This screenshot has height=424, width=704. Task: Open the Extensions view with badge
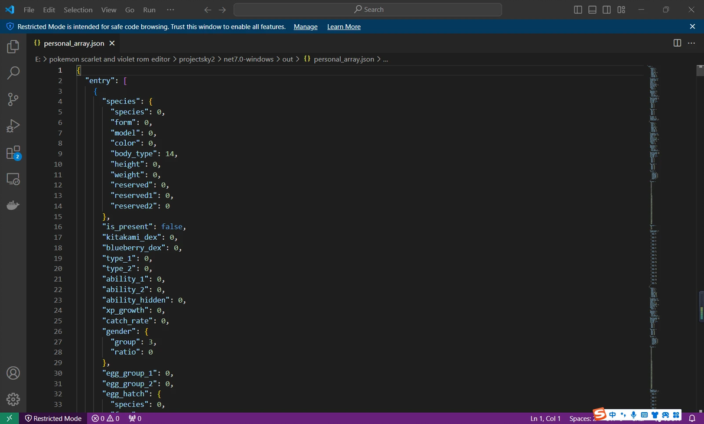(13, 153)
